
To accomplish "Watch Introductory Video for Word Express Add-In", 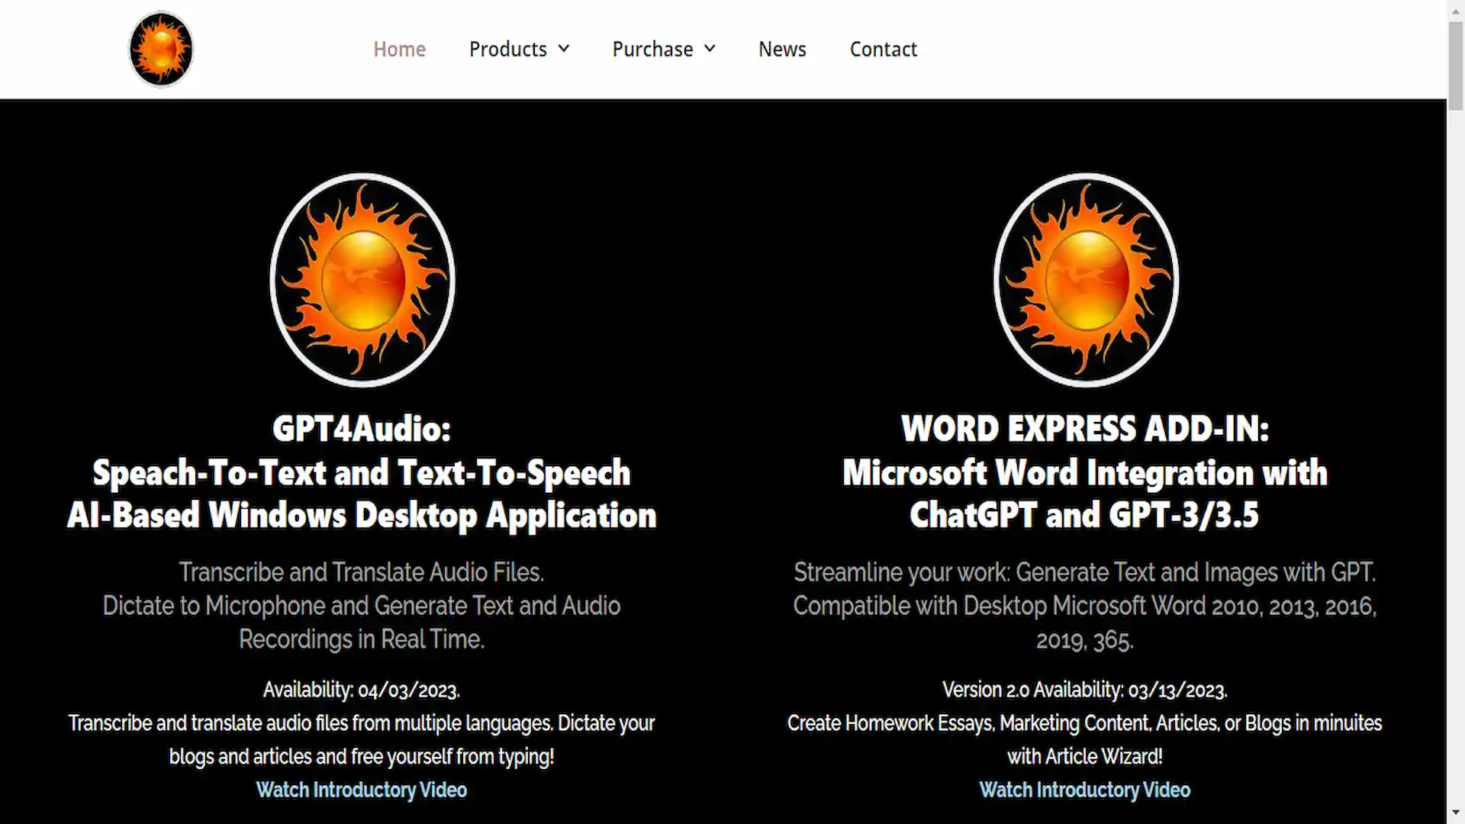I will pyautogui.click(x=1085, y=790).
